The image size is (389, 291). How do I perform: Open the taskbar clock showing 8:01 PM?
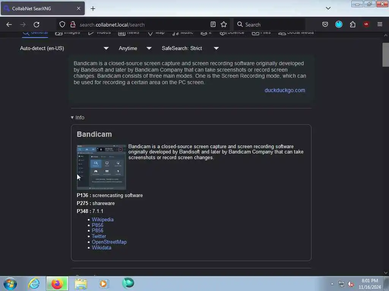pos(370,284)
